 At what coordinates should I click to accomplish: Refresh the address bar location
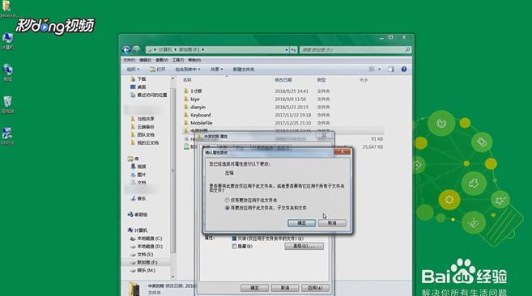293,50
